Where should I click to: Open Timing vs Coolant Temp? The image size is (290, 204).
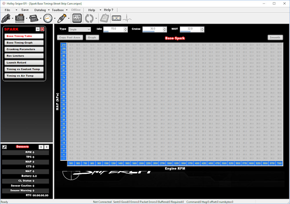pyautogui.click(x=24, y=69)
